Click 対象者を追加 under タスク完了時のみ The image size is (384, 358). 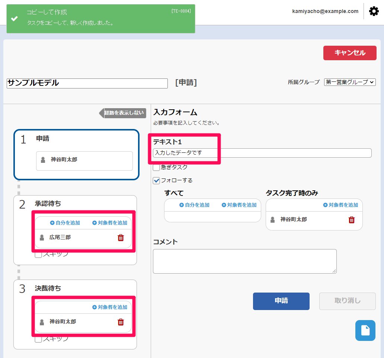(340, 205)
